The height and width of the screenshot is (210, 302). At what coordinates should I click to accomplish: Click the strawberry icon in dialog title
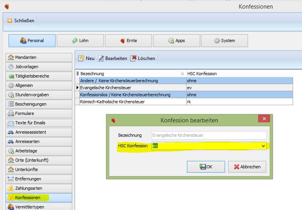click(113, 120)
